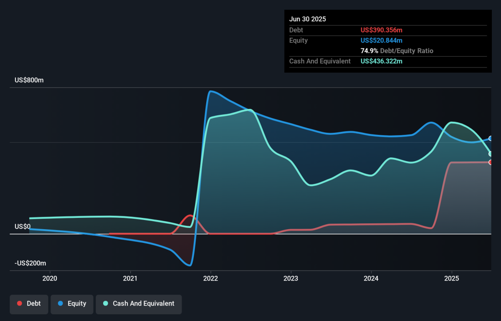Select the 2024 x-axis label
This screenshot has width=501, height=321.
[371, 278]
